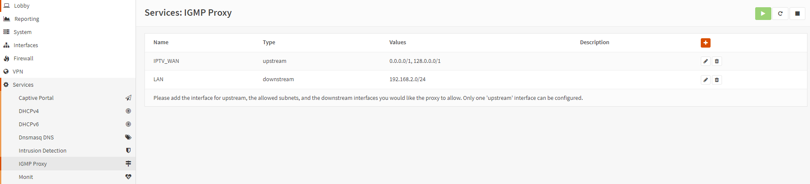
Task: Edit the IPTV_WAN upstream entry
Action: [x=705, y=61]
